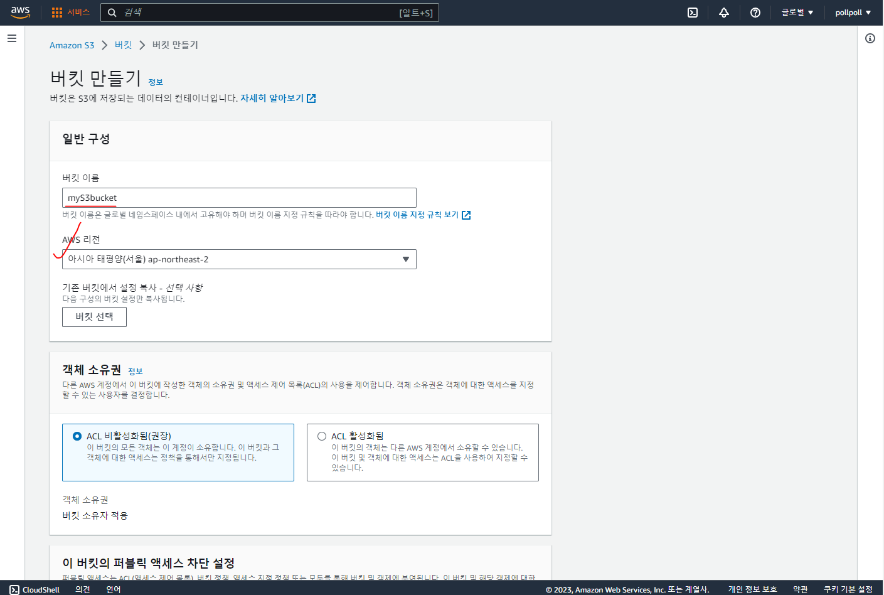Click the 서비스 menu label

[78, 13]
